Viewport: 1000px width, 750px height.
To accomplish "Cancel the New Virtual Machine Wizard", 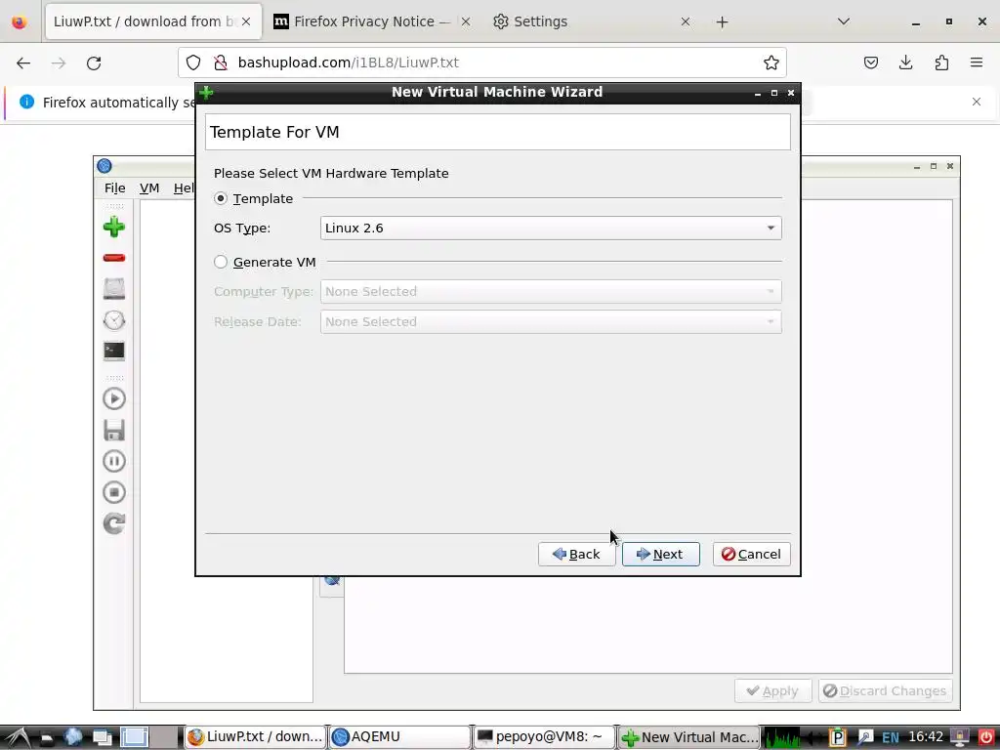I will tap(751, 554).
